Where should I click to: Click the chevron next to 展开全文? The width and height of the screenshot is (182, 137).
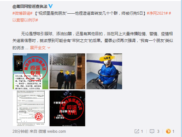49,48
